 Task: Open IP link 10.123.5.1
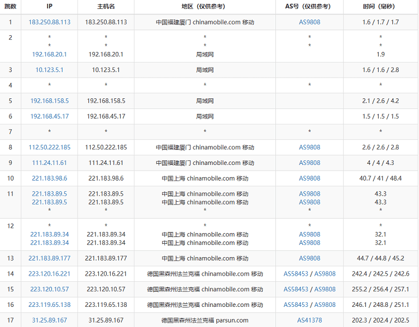tap(49, 70)
